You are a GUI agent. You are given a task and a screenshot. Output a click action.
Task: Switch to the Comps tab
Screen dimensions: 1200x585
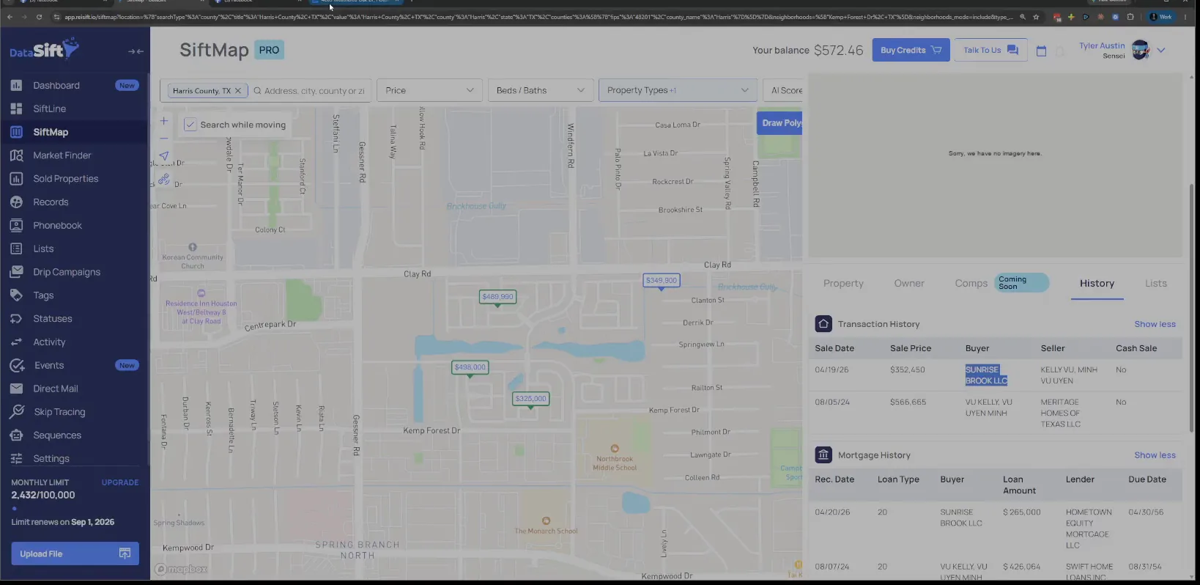point(971,284)
